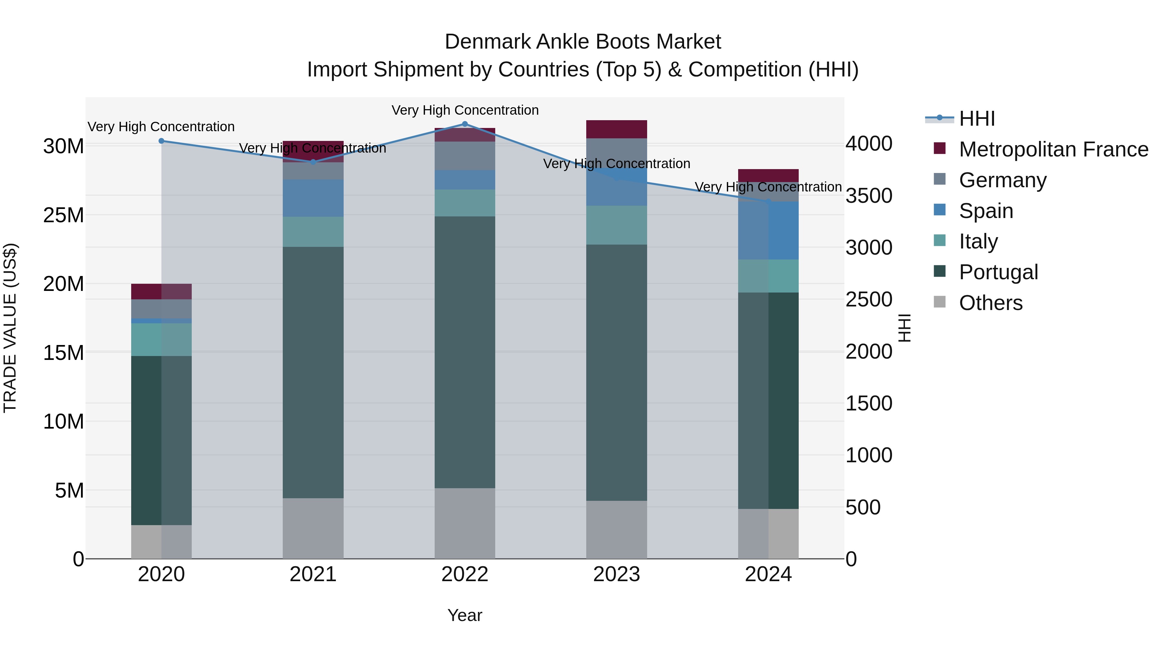Click the Italy teal legend swatch

940,240
